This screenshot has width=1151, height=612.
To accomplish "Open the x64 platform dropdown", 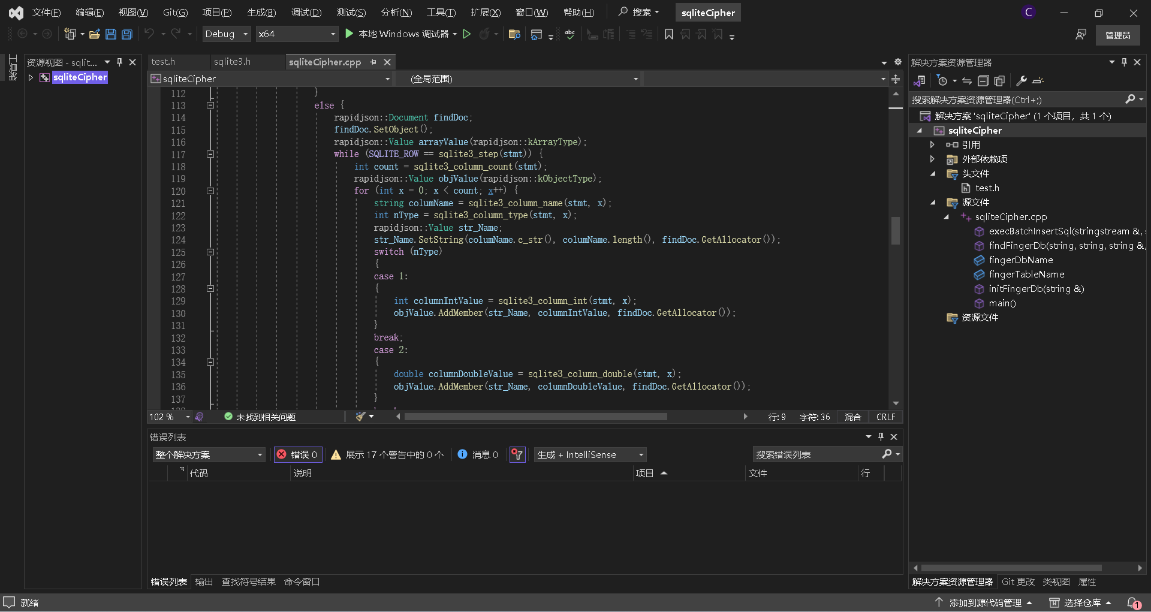I will (x=297, y=34).
